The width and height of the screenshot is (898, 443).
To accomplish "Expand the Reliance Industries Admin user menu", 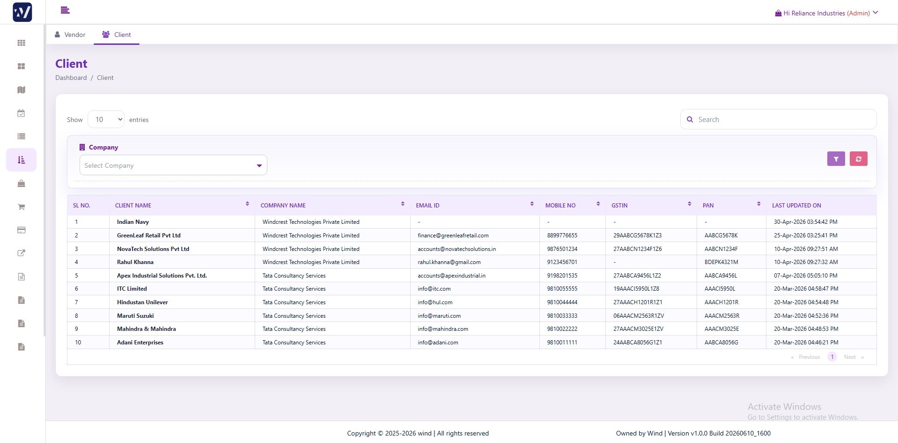I will click(826, 13).
